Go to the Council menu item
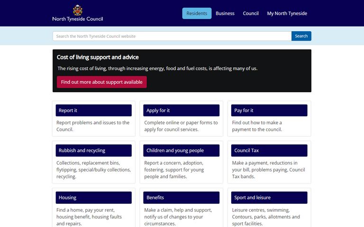This screenshot has width=364, height=227. pos(251,13)
